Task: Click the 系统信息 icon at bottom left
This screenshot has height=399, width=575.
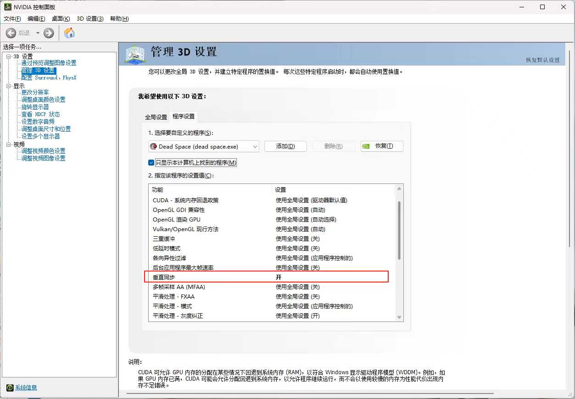Action: click(x=10, y=388)
